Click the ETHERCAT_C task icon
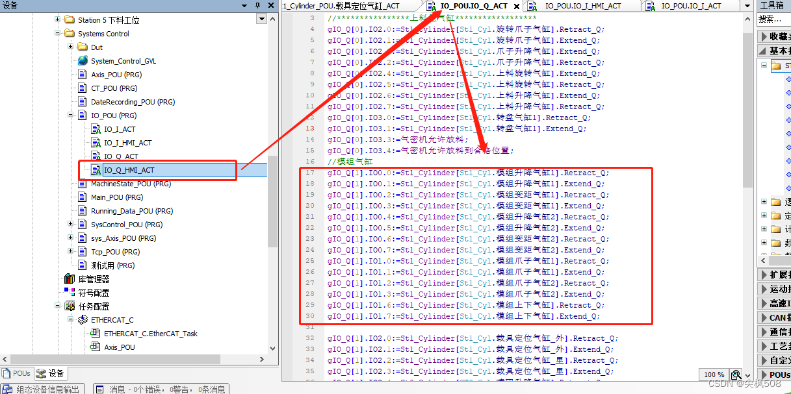 click(83, 319)
